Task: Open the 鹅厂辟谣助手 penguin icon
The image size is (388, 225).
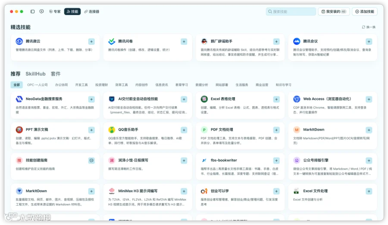Action: tap(204, 41)
